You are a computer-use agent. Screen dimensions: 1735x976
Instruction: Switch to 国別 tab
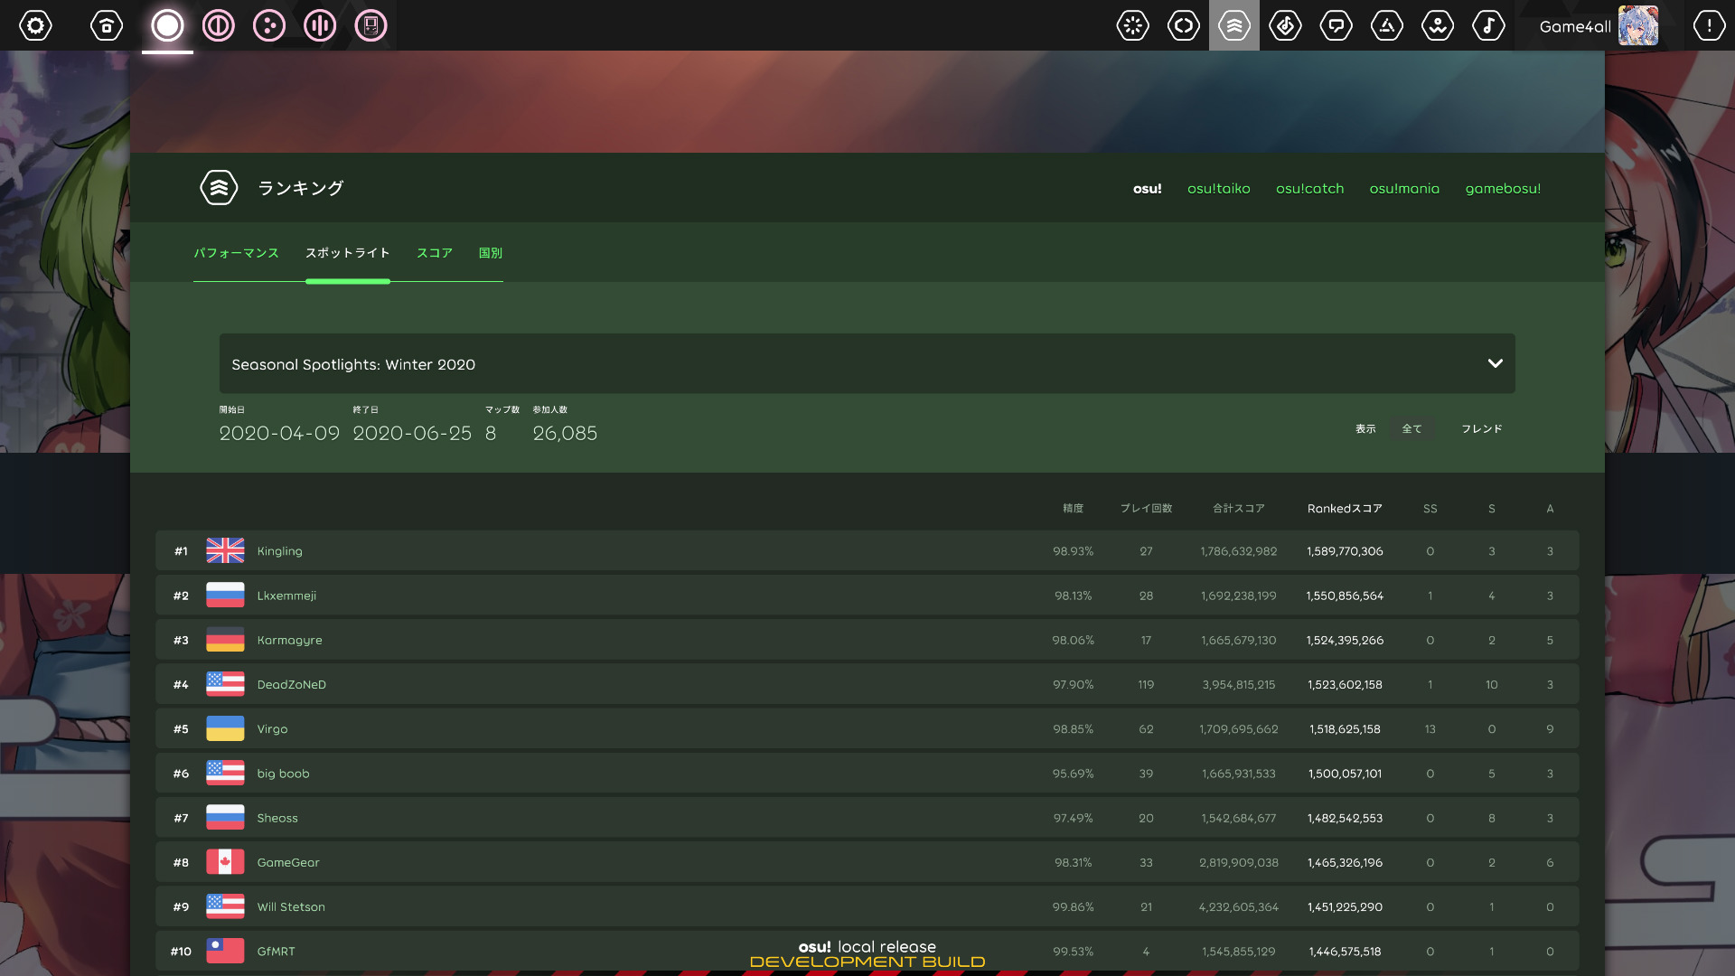pyautogui.click(x=491, y=253)
